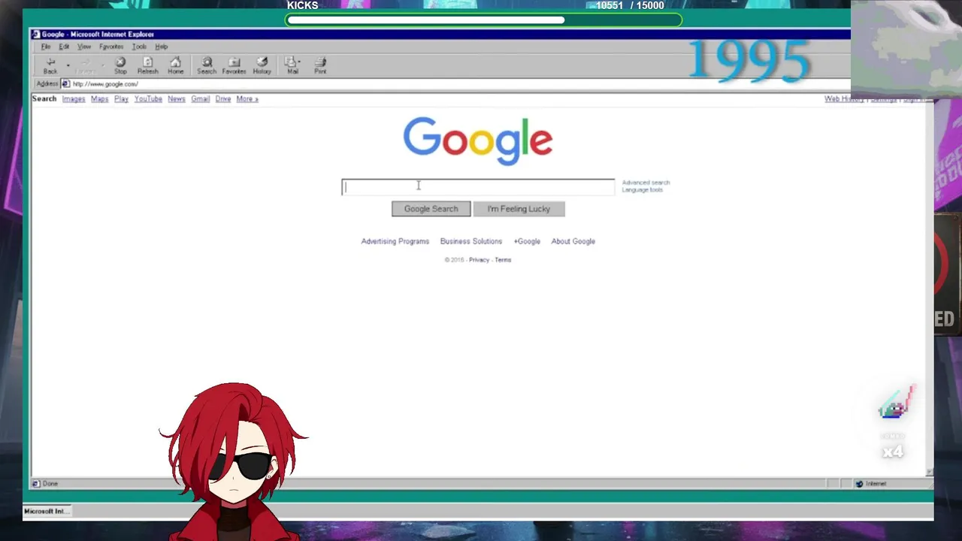Image resolution: width=962 pixels, height=541 pixels.
Task: Click the Mail toolbar icon
Action: 292,65
